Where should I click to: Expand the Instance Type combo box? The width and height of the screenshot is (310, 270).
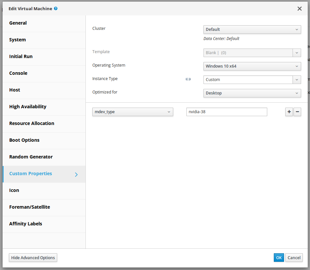tap(297, 80)
